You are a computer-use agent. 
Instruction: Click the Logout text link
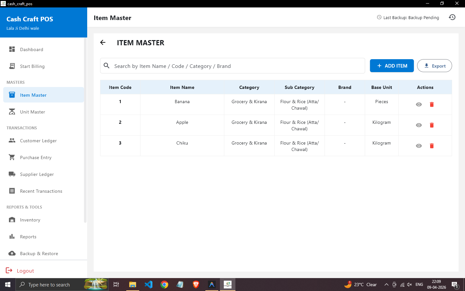pos(25,271)
